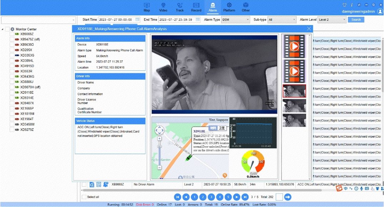Play the second alarm video clip
Viewport: 384px width, 207px height.
click(294, 71)
